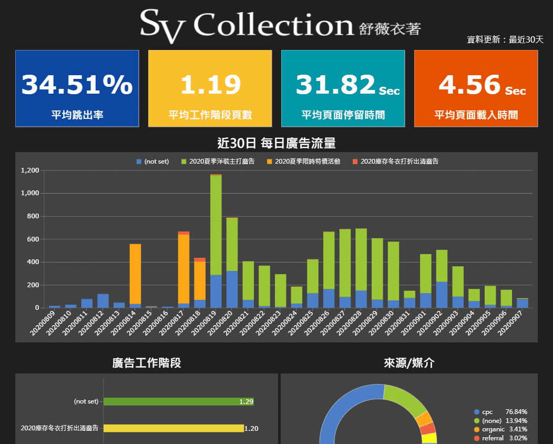Select the (none) 13.94% legend entry
553x444 pixels.
tap(500, 421)
